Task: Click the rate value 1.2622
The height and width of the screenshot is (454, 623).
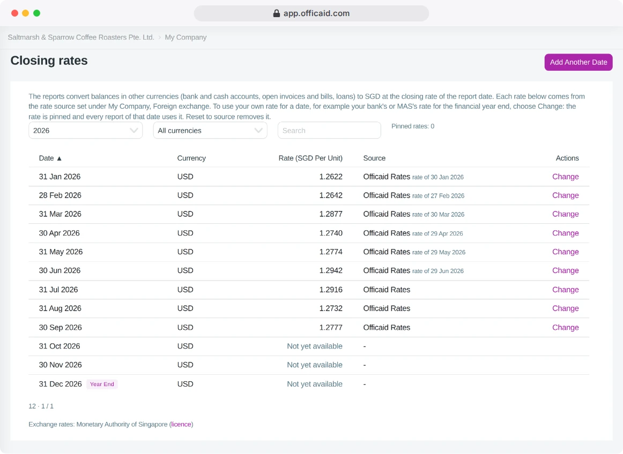Action: point(331,177)
